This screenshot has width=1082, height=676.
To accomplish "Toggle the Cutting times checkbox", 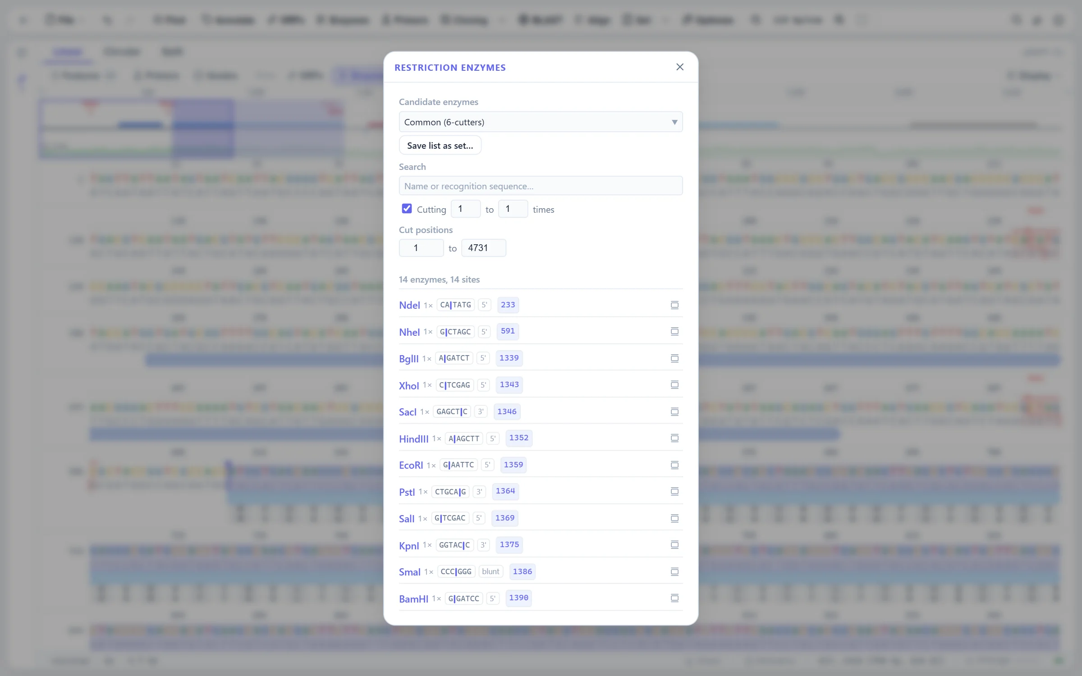I will pyautogui.click(x=407, y=209).
